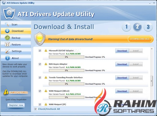Click the Register now button

[x=16, y=105]
